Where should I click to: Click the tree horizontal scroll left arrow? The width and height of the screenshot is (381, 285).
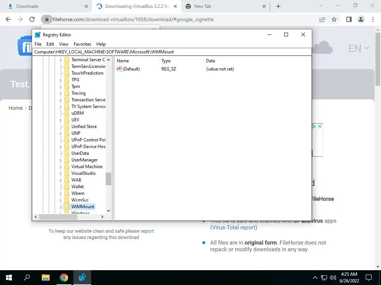(36, 217)
